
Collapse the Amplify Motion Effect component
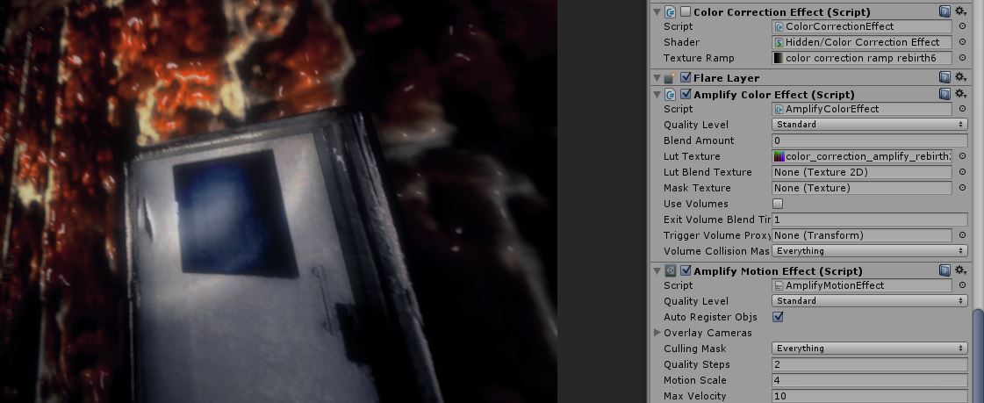click(x=657, y=271)
